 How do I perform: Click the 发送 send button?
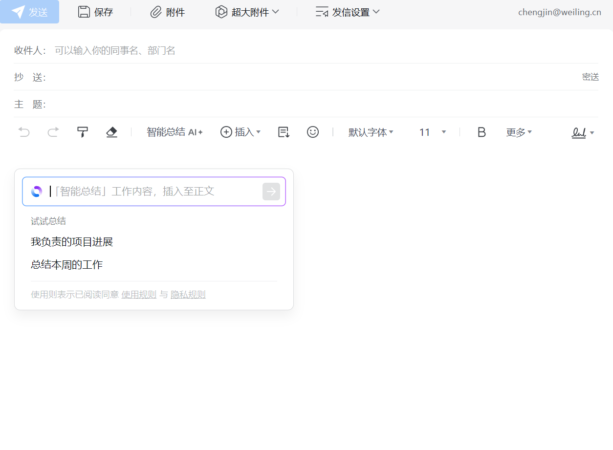point(30,12)
